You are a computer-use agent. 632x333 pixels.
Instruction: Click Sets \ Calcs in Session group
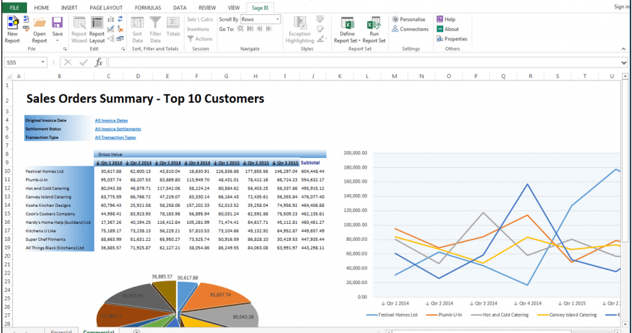pyautogui.click(x=200, y=19)
